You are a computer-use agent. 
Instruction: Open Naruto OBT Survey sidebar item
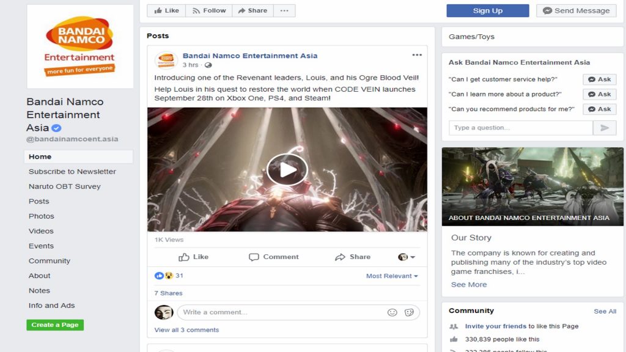(x=65, y=186)
